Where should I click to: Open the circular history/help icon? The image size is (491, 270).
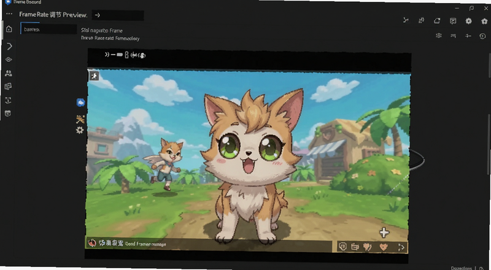482,36
